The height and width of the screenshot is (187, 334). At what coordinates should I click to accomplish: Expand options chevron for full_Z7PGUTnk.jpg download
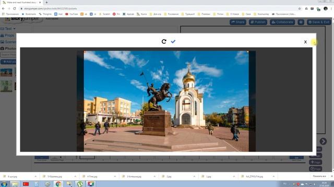273,177
